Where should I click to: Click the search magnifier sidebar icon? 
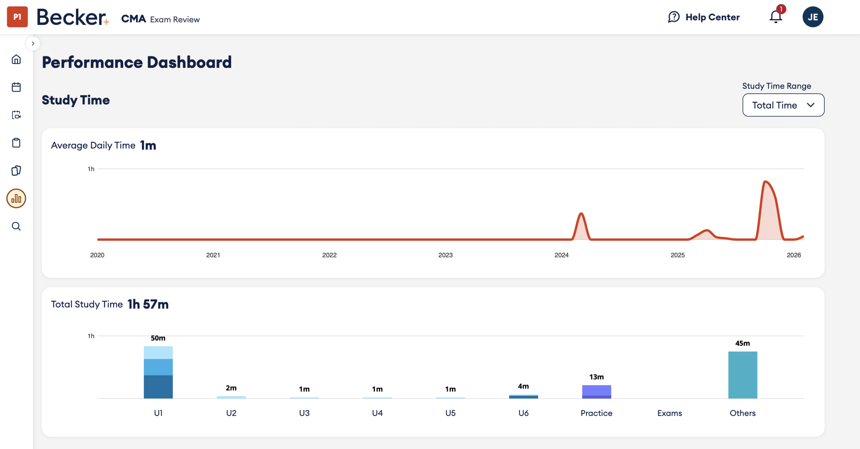16,226
